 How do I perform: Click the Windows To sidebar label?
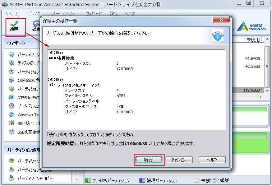click(x=28, y=115)
